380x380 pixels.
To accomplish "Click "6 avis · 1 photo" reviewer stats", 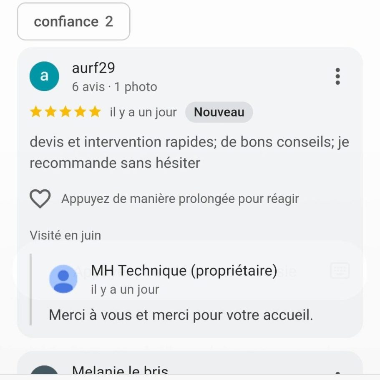I will pos(114,87).
